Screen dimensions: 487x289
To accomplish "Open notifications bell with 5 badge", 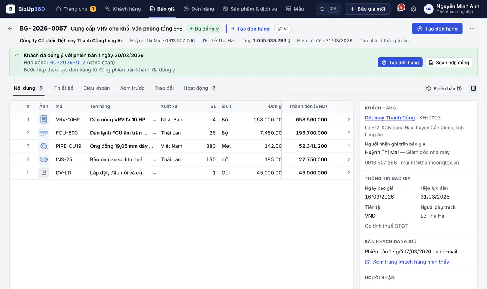I will (x=400, y=9).
